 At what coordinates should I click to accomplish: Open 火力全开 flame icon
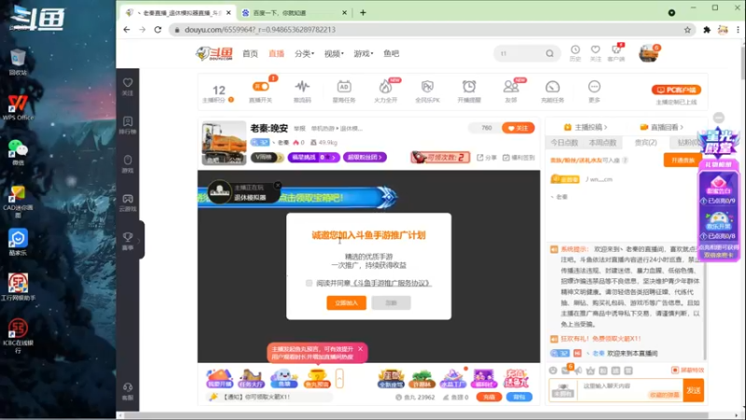click(385, 91)
